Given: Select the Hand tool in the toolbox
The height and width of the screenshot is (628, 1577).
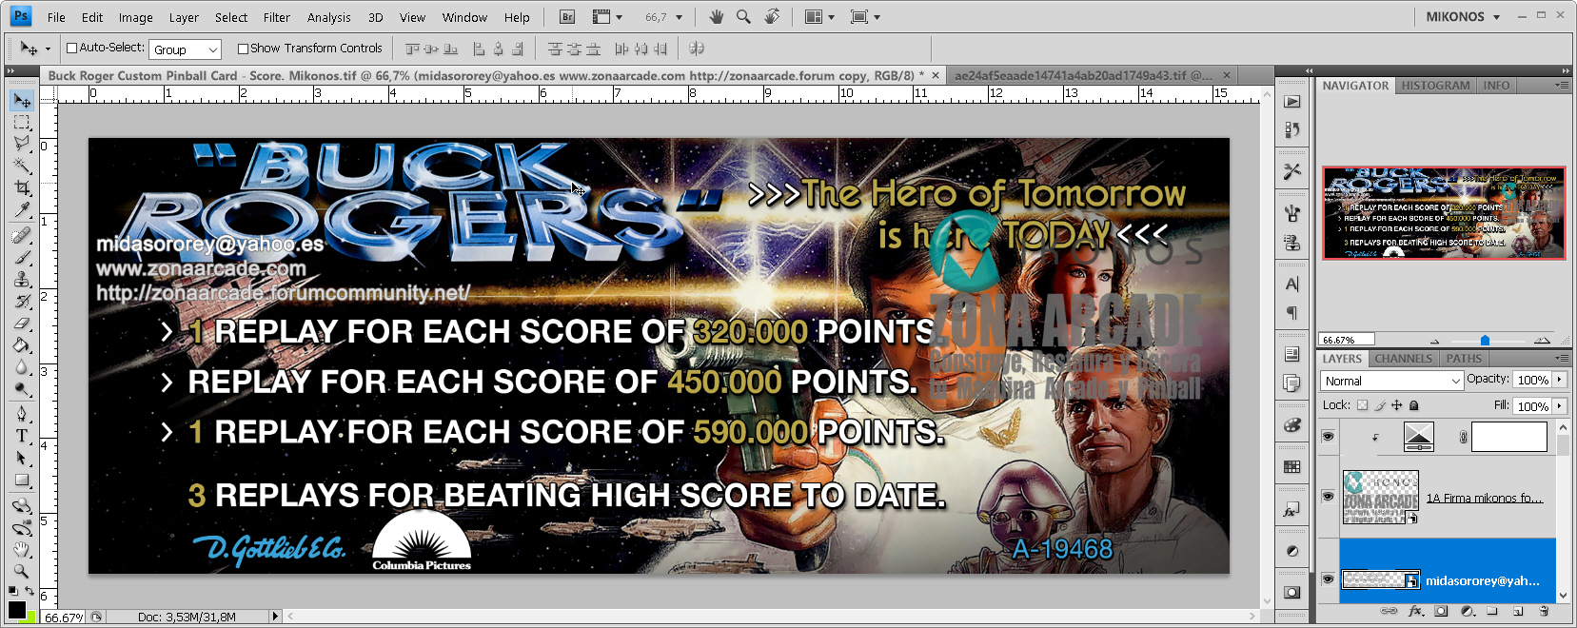Looking at the screenshot, I should point(21,550).
